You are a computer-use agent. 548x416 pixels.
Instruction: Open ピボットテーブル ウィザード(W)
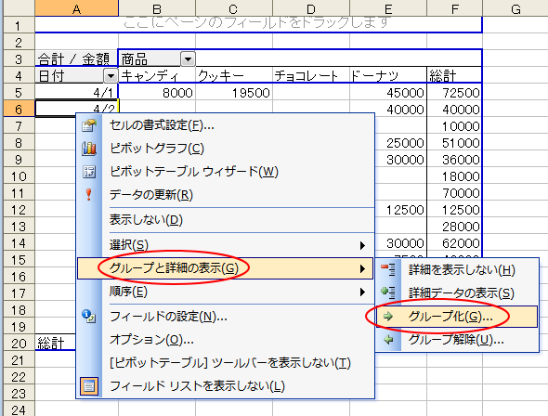(x=226, y=172)
